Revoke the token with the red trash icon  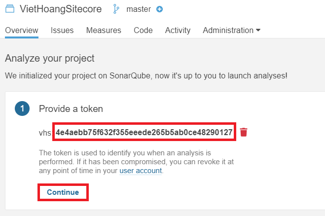[x=244, y=132]
